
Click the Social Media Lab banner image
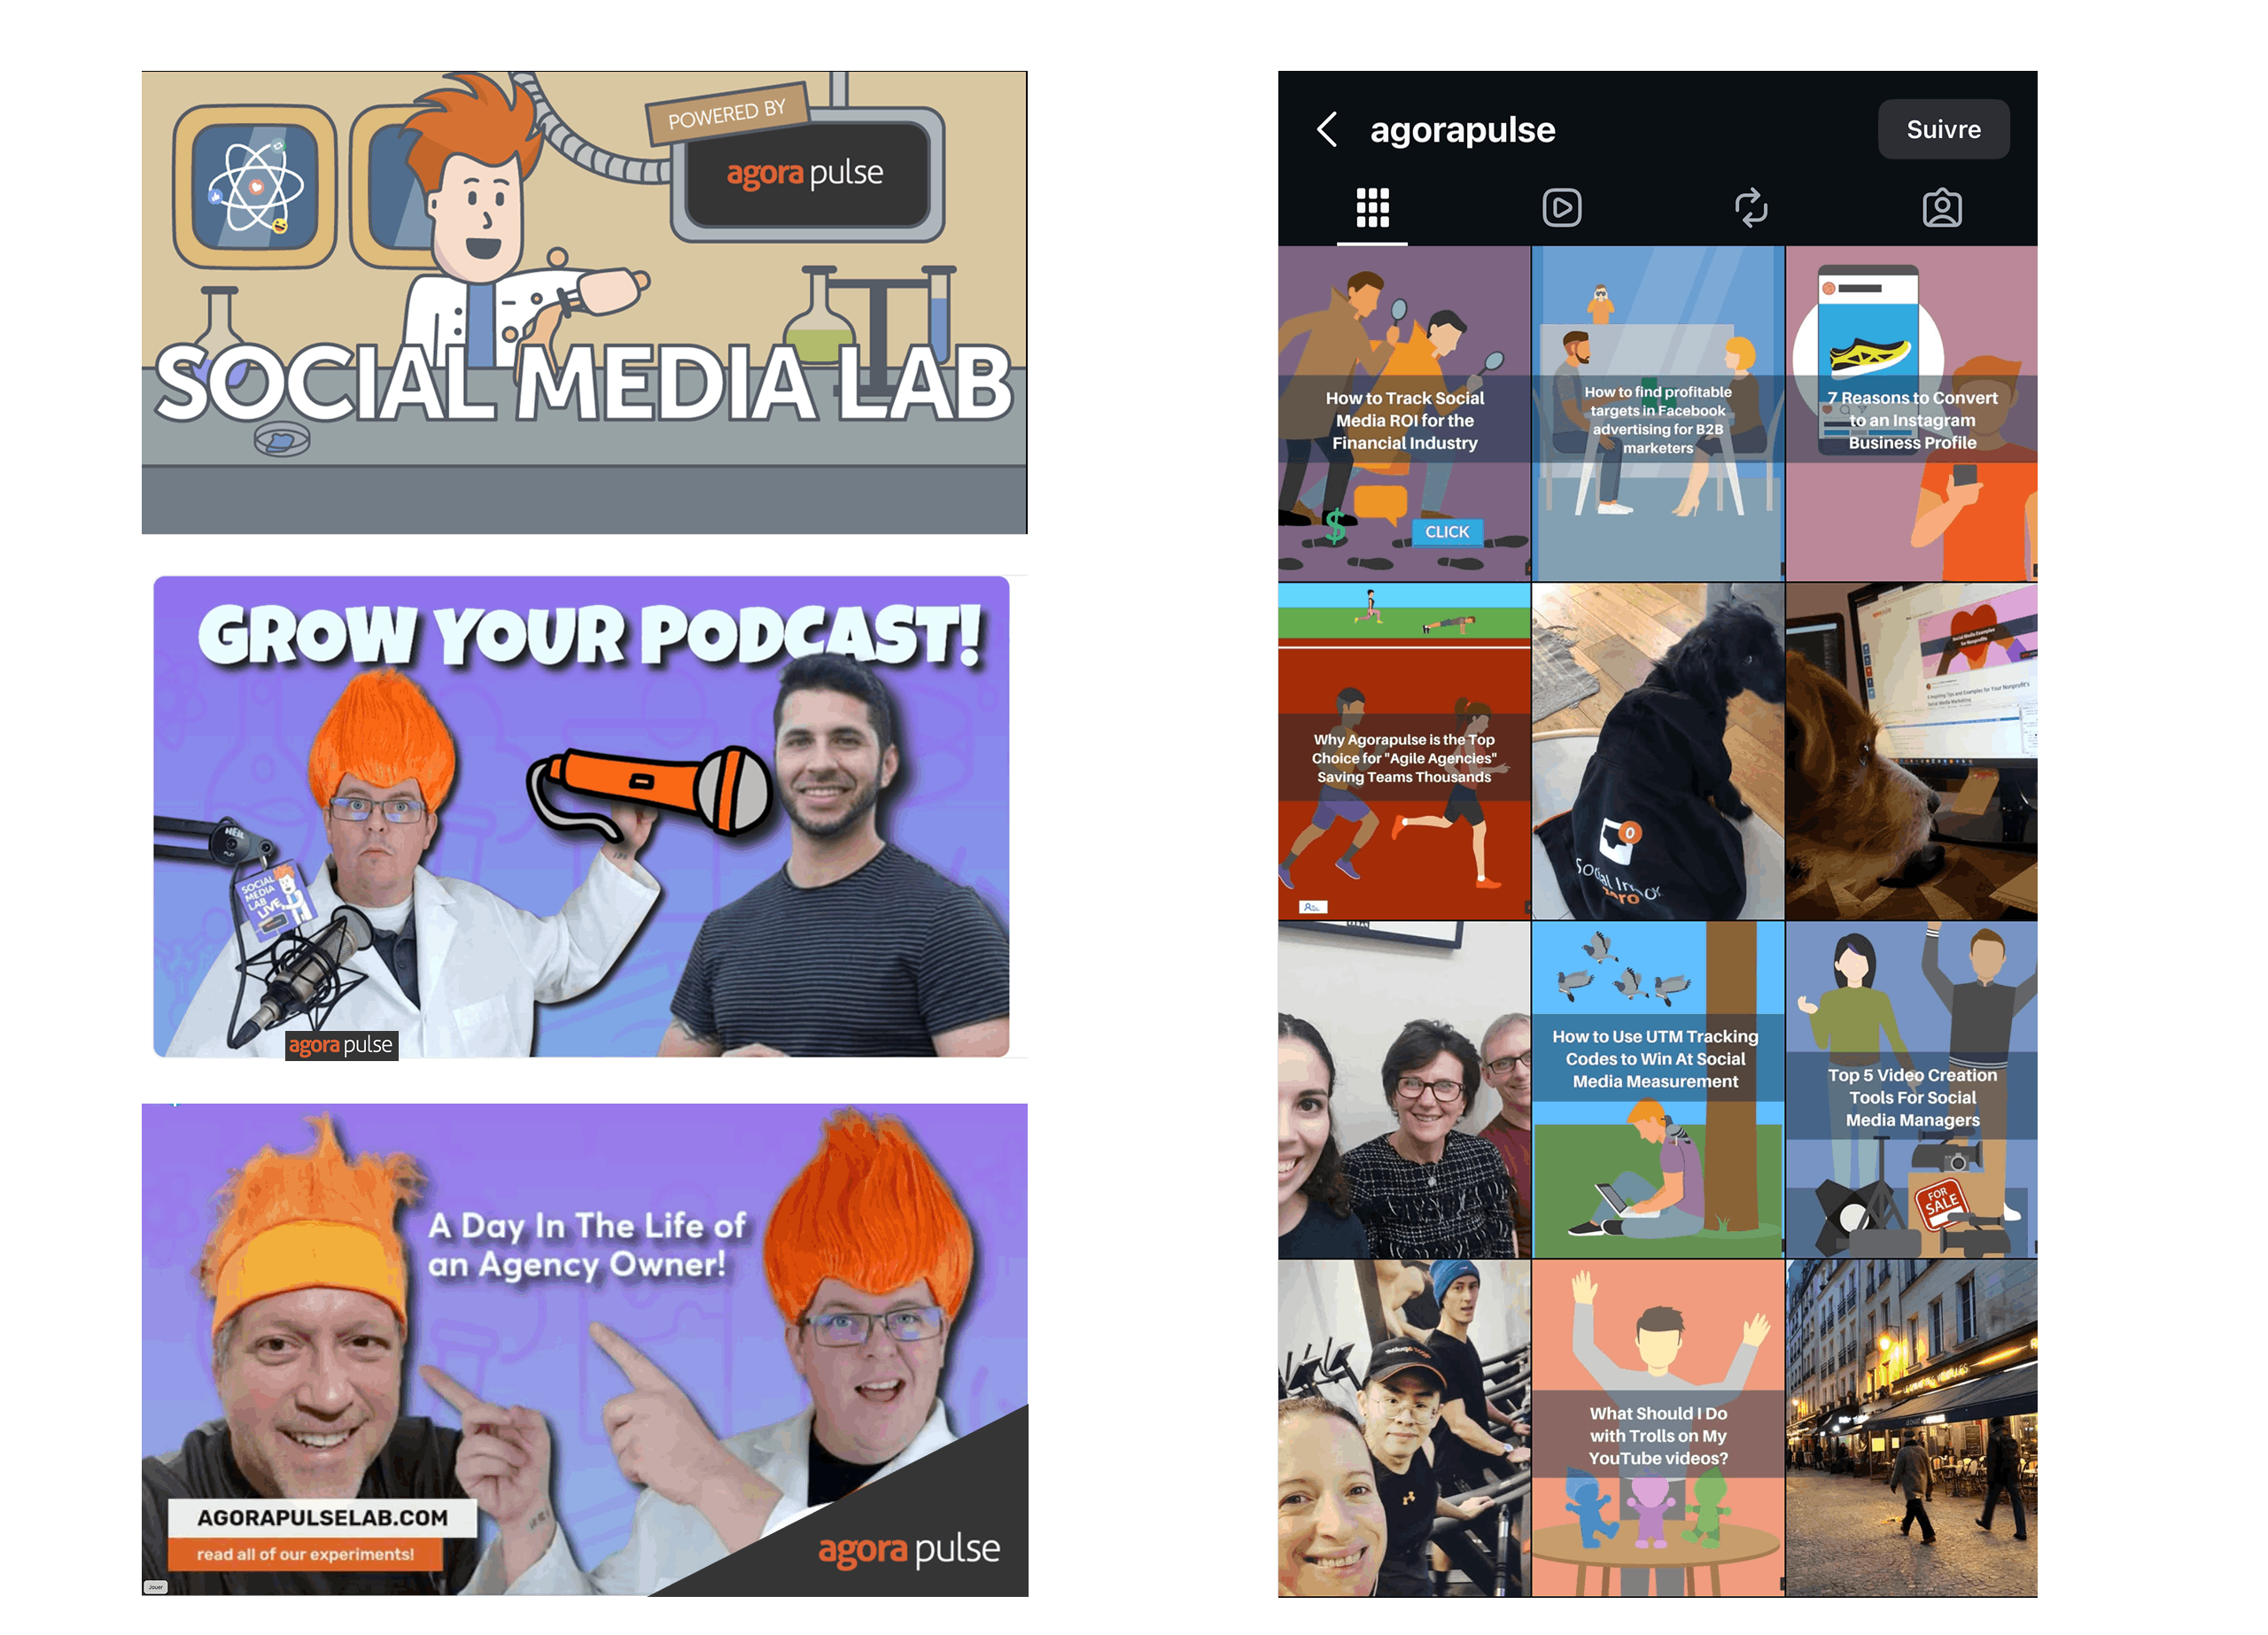coord(583,302)
